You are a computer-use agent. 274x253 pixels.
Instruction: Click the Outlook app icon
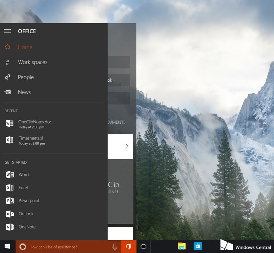pyautogui.click(x=10, y=214)
